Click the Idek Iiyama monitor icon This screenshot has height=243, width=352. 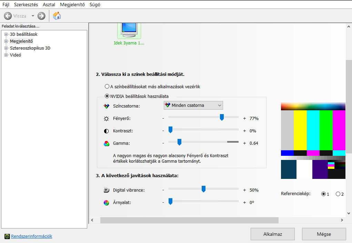129,30
